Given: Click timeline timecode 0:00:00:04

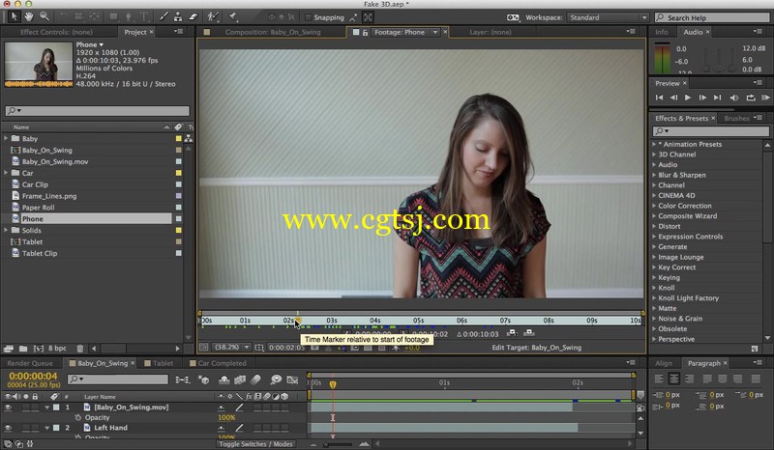Looking at the screenshot, I should click(33, 376).
